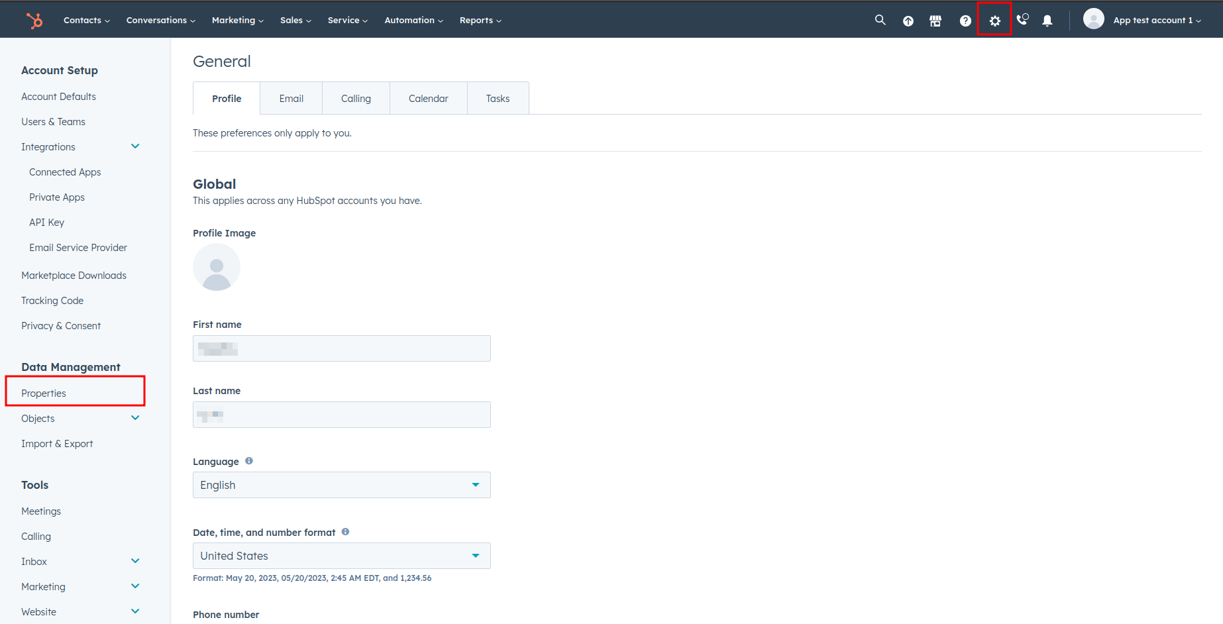Go to Properties settings
1223x624 pixels.
[44, 393]
